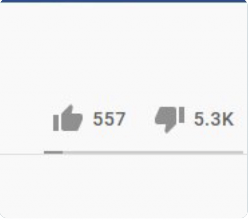
Task: Click the thumbs-up like icon
Action: pos(68,118)
